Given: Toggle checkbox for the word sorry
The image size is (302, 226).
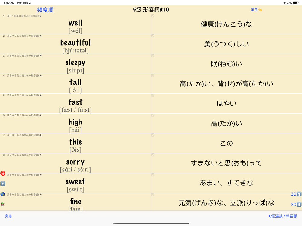Looking at the screenshot, I should pos(153,155).
